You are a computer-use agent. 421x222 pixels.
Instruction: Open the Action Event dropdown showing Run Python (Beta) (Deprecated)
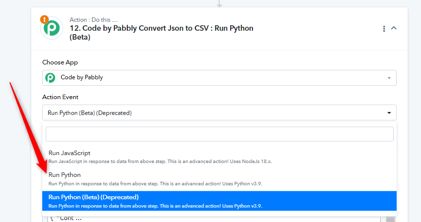pos(219,113)
